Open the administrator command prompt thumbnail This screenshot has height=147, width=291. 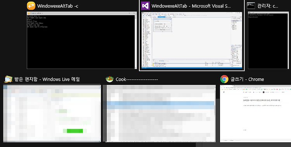pos(268,40)
